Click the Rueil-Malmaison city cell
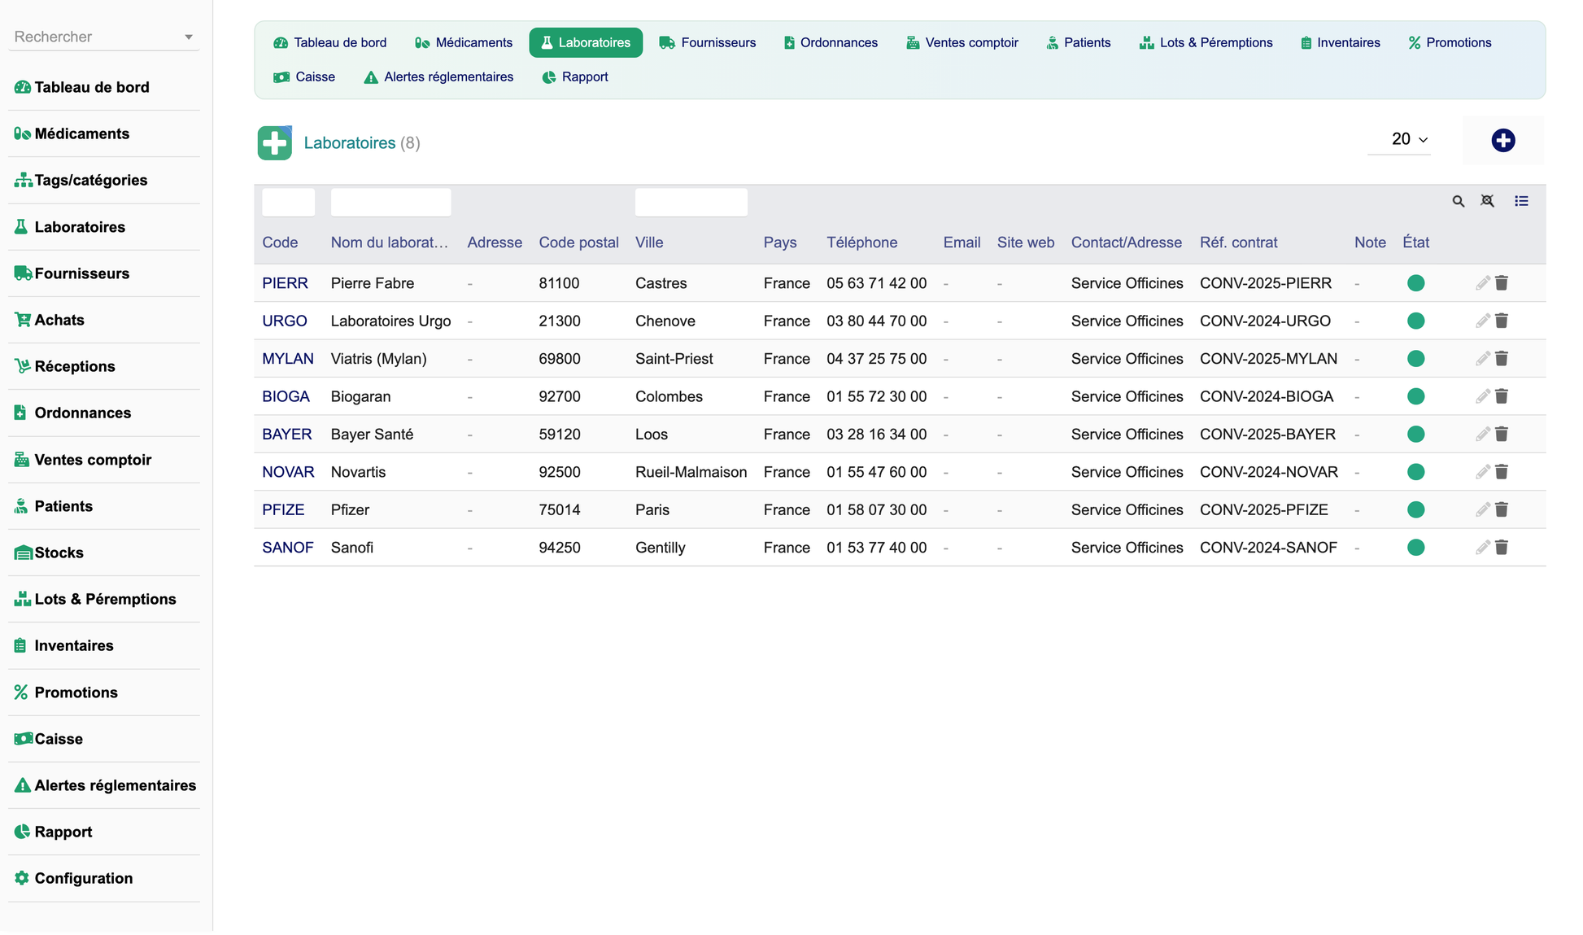Screen dimensions: 1583x935 (691, 472)
